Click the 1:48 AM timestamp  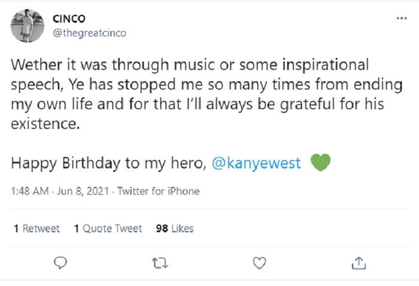tap(30, 191)
